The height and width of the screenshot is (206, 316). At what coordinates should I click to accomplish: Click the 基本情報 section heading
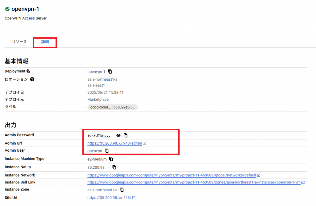pyautogui.click(x=17, y=61)
